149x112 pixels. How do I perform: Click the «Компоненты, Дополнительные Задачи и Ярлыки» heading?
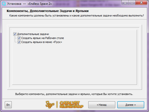coord(47,11)
